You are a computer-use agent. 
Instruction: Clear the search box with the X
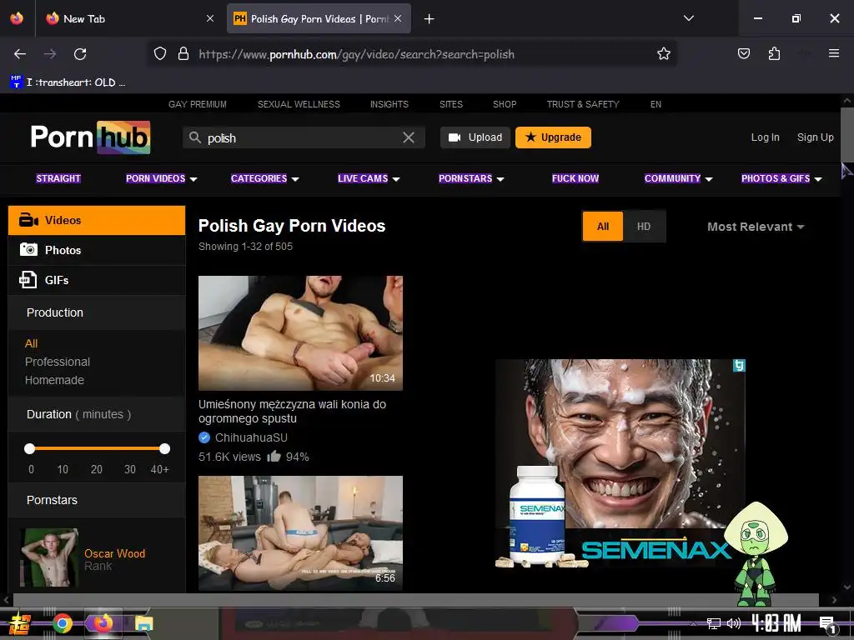click(x=409, y=137)
